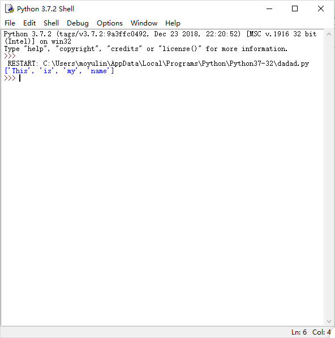Screen dimensions: 335x338
Task: Open the Shell menu
Action: 51,23
